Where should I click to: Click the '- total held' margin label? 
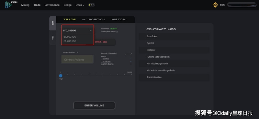[106, 59]
